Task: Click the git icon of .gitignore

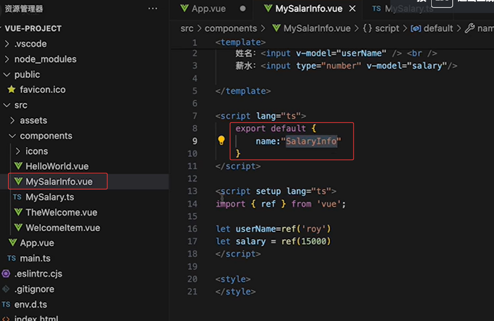Action: [6, 289]
